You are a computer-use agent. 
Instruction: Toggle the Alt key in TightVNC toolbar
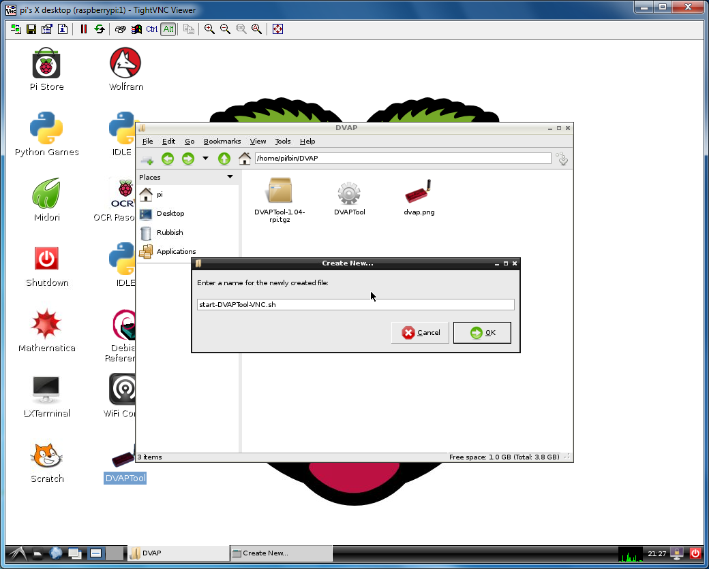click(168, 29)
